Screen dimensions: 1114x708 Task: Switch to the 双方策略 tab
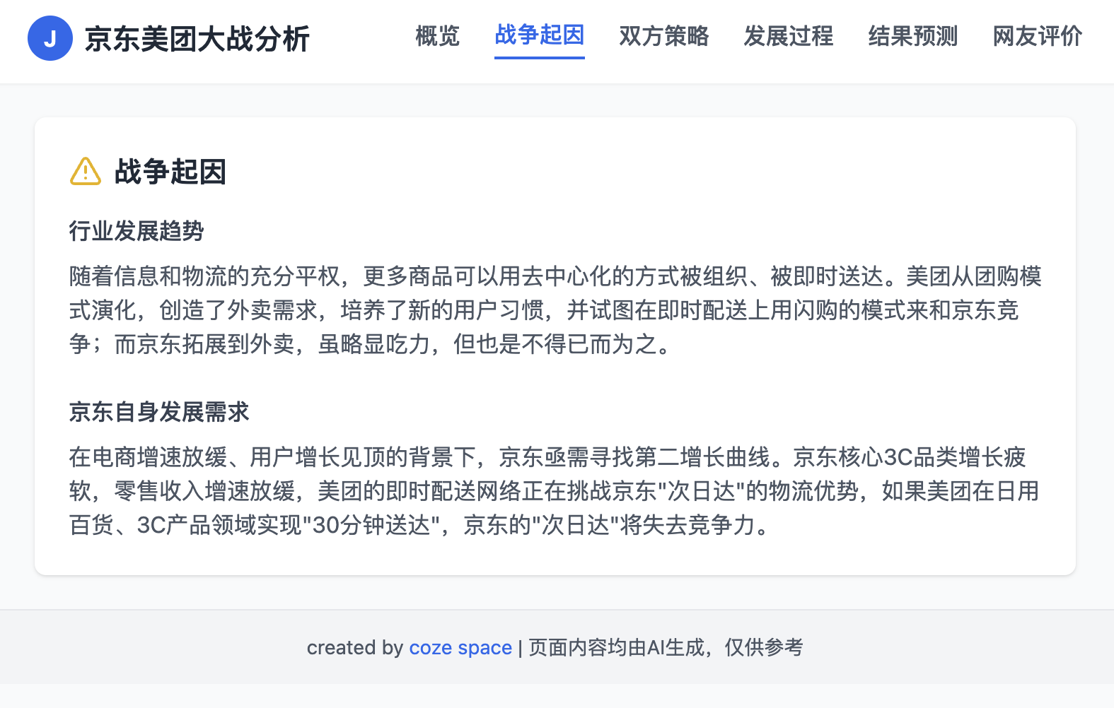coord(663,36)
